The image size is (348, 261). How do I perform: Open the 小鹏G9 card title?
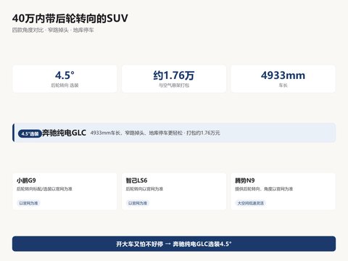(26, 181)
